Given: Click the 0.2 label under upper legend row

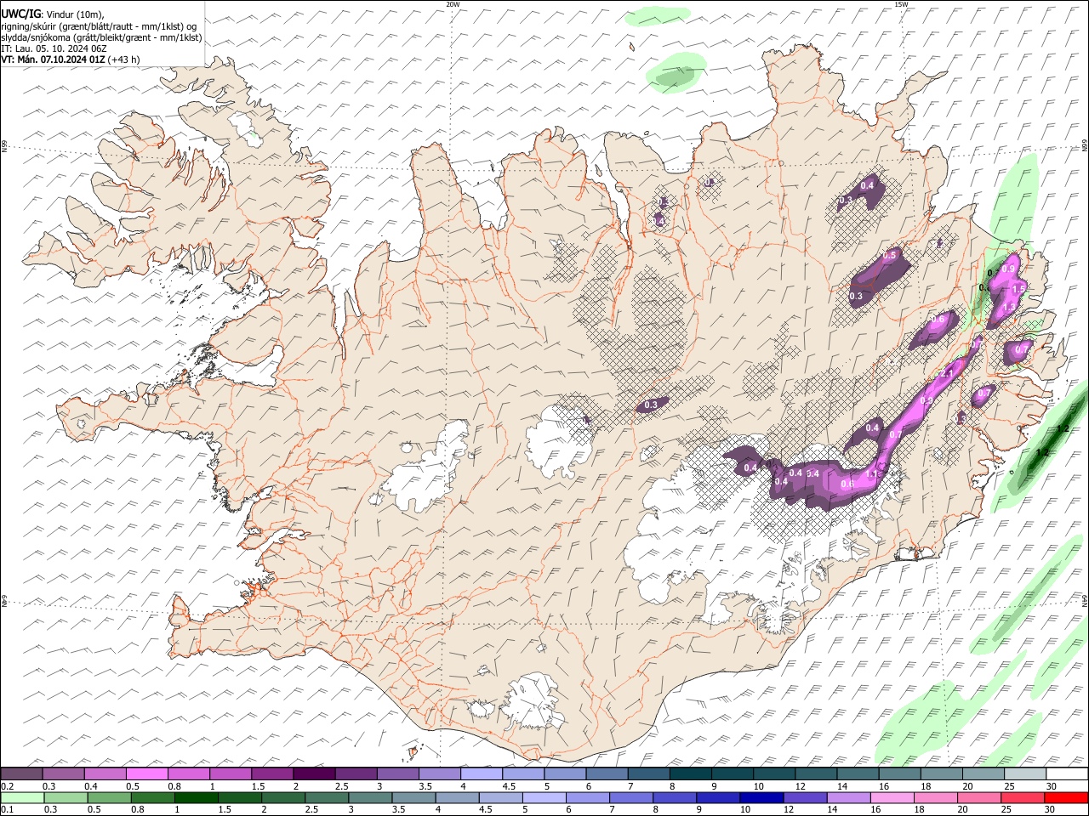Looking at the screenshot, I should pyautogui.click(x=6, y=786).
